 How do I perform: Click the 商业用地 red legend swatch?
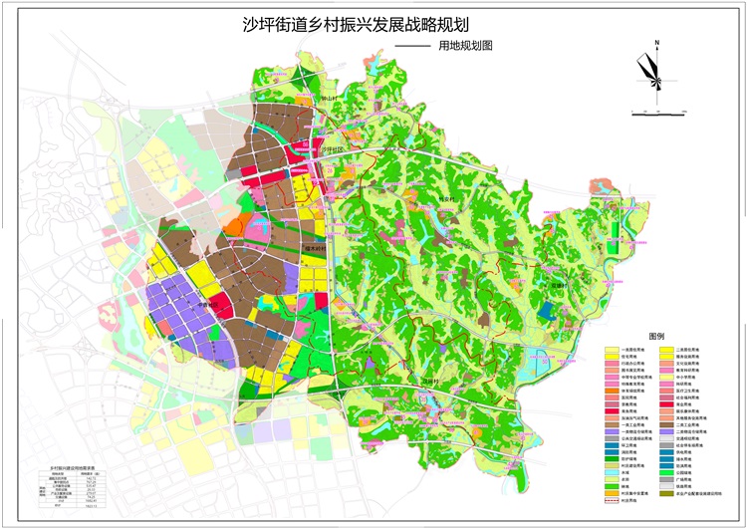point(666,404)
